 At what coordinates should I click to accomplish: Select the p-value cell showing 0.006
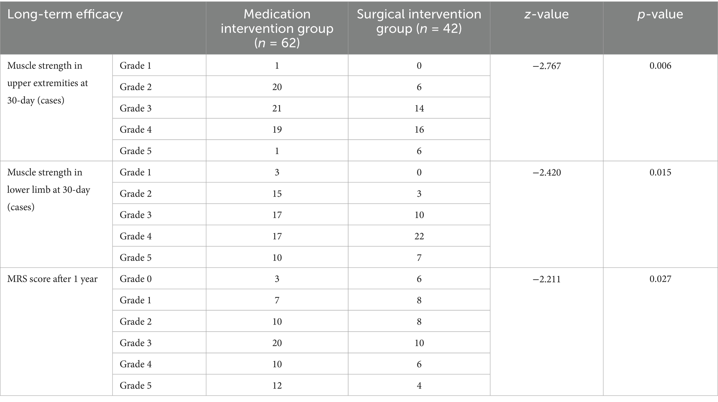pos(660,66)
